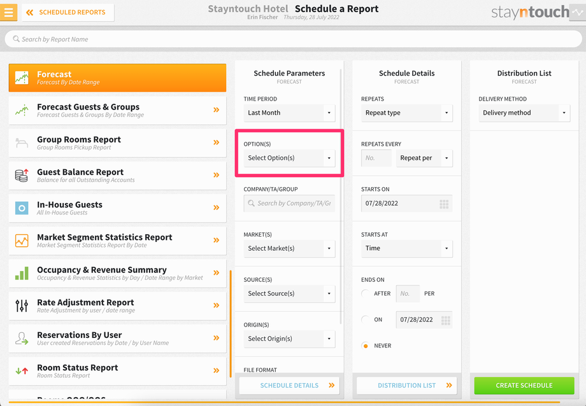Select Market Segment Statistics Report

pos(117,241)
